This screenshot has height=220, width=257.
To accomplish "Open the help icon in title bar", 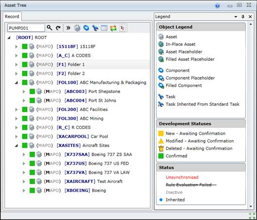I will point(217,6).
